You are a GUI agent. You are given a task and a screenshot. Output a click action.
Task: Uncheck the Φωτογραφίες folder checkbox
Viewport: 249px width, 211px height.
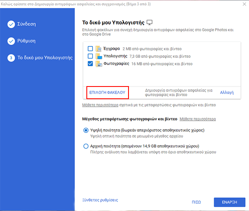pyautogui.click(x=90, y=64)
